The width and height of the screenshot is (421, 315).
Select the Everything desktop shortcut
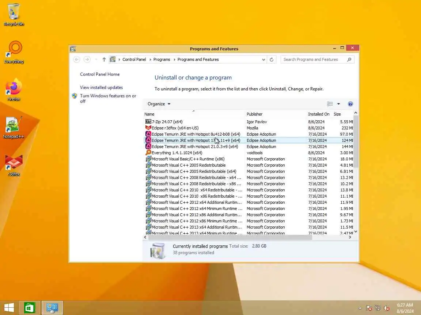pos(14,52)
